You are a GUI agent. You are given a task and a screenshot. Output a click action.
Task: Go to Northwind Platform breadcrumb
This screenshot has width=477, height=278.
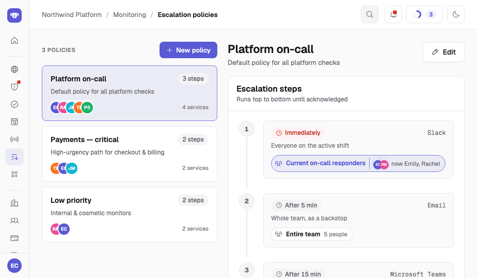pos(72,14)
